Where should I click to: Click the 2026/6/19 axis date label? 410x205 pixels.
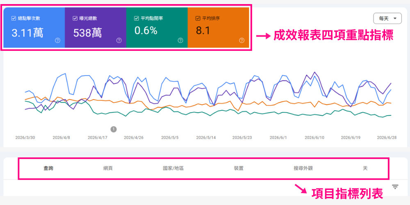point(351,137)
